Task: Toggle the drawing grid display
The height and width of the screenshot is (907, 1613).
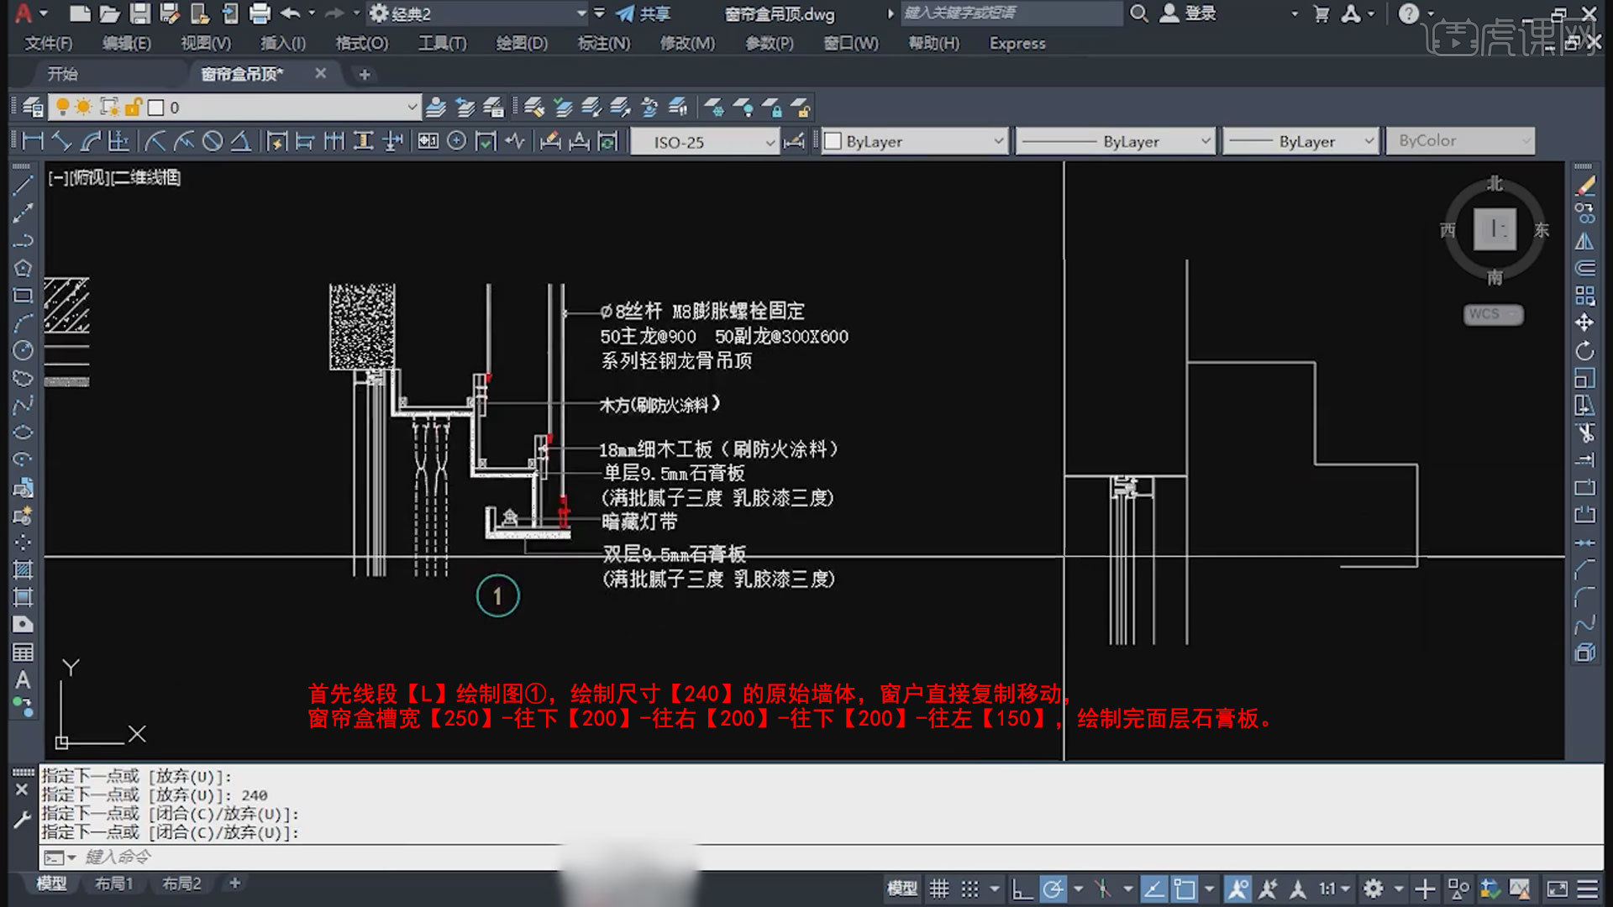Action: [x=939, y=889]
